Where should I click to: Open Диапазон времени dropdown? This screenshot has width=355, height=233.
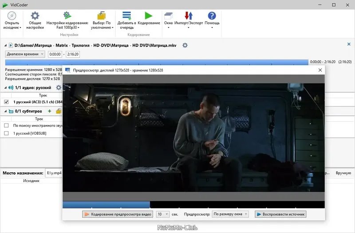(25, 54)
